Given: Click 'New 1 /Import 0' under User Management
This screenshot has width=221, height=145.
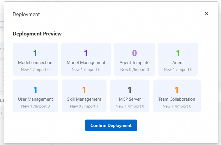Looking at the screenshot, I should [x=35, y=106].
